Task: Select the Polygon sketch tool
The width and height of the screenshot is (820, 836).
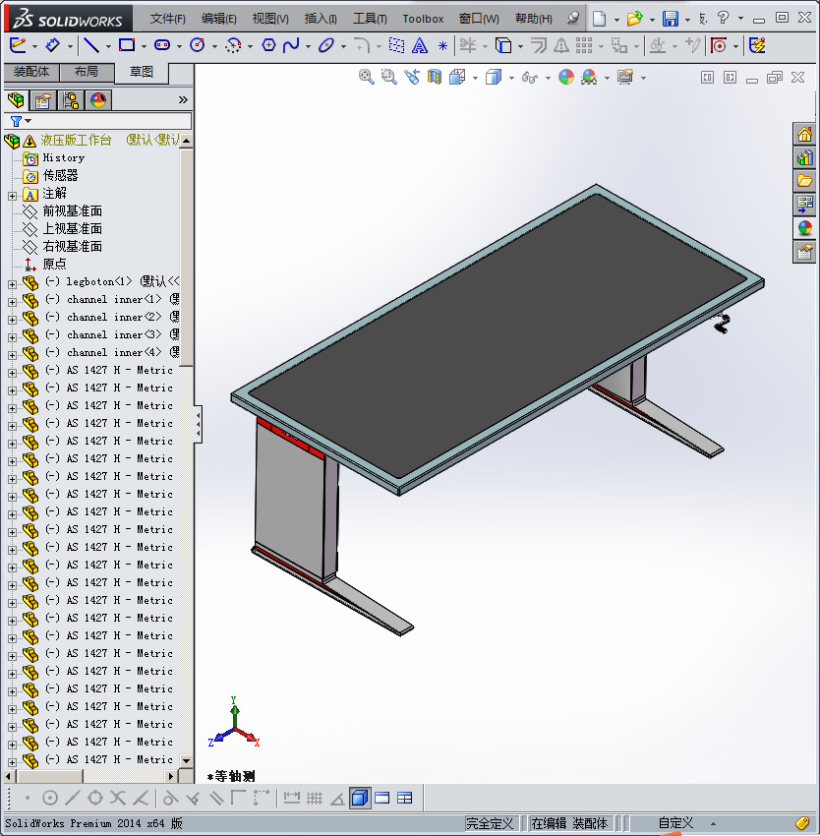Action: (268, 45)
